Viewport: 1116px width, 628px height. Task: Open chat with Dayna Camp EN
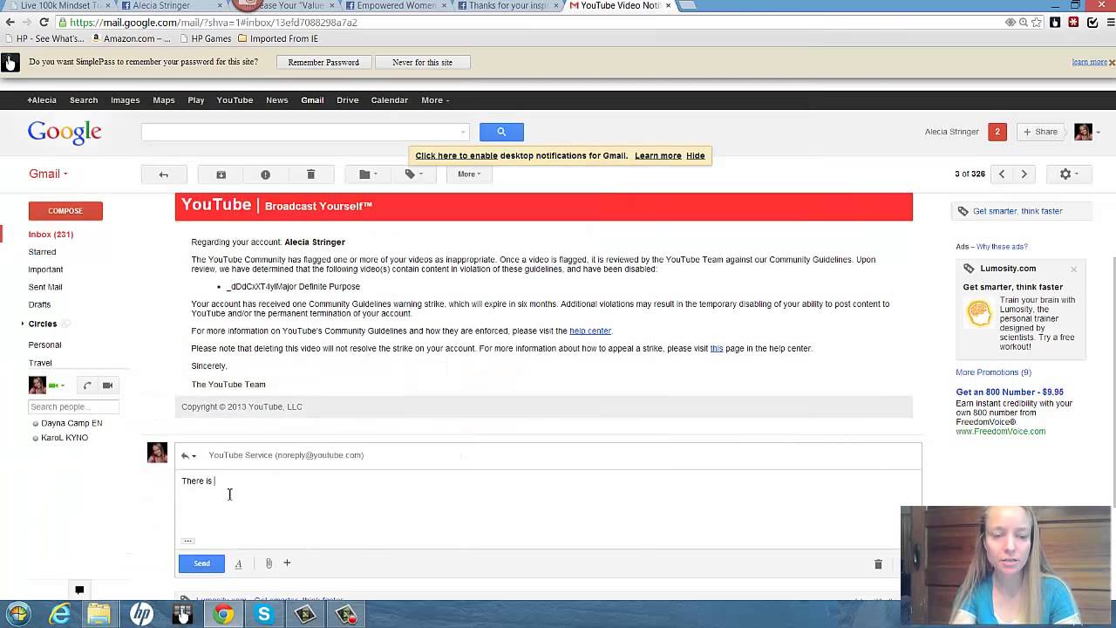click(71, 423)
